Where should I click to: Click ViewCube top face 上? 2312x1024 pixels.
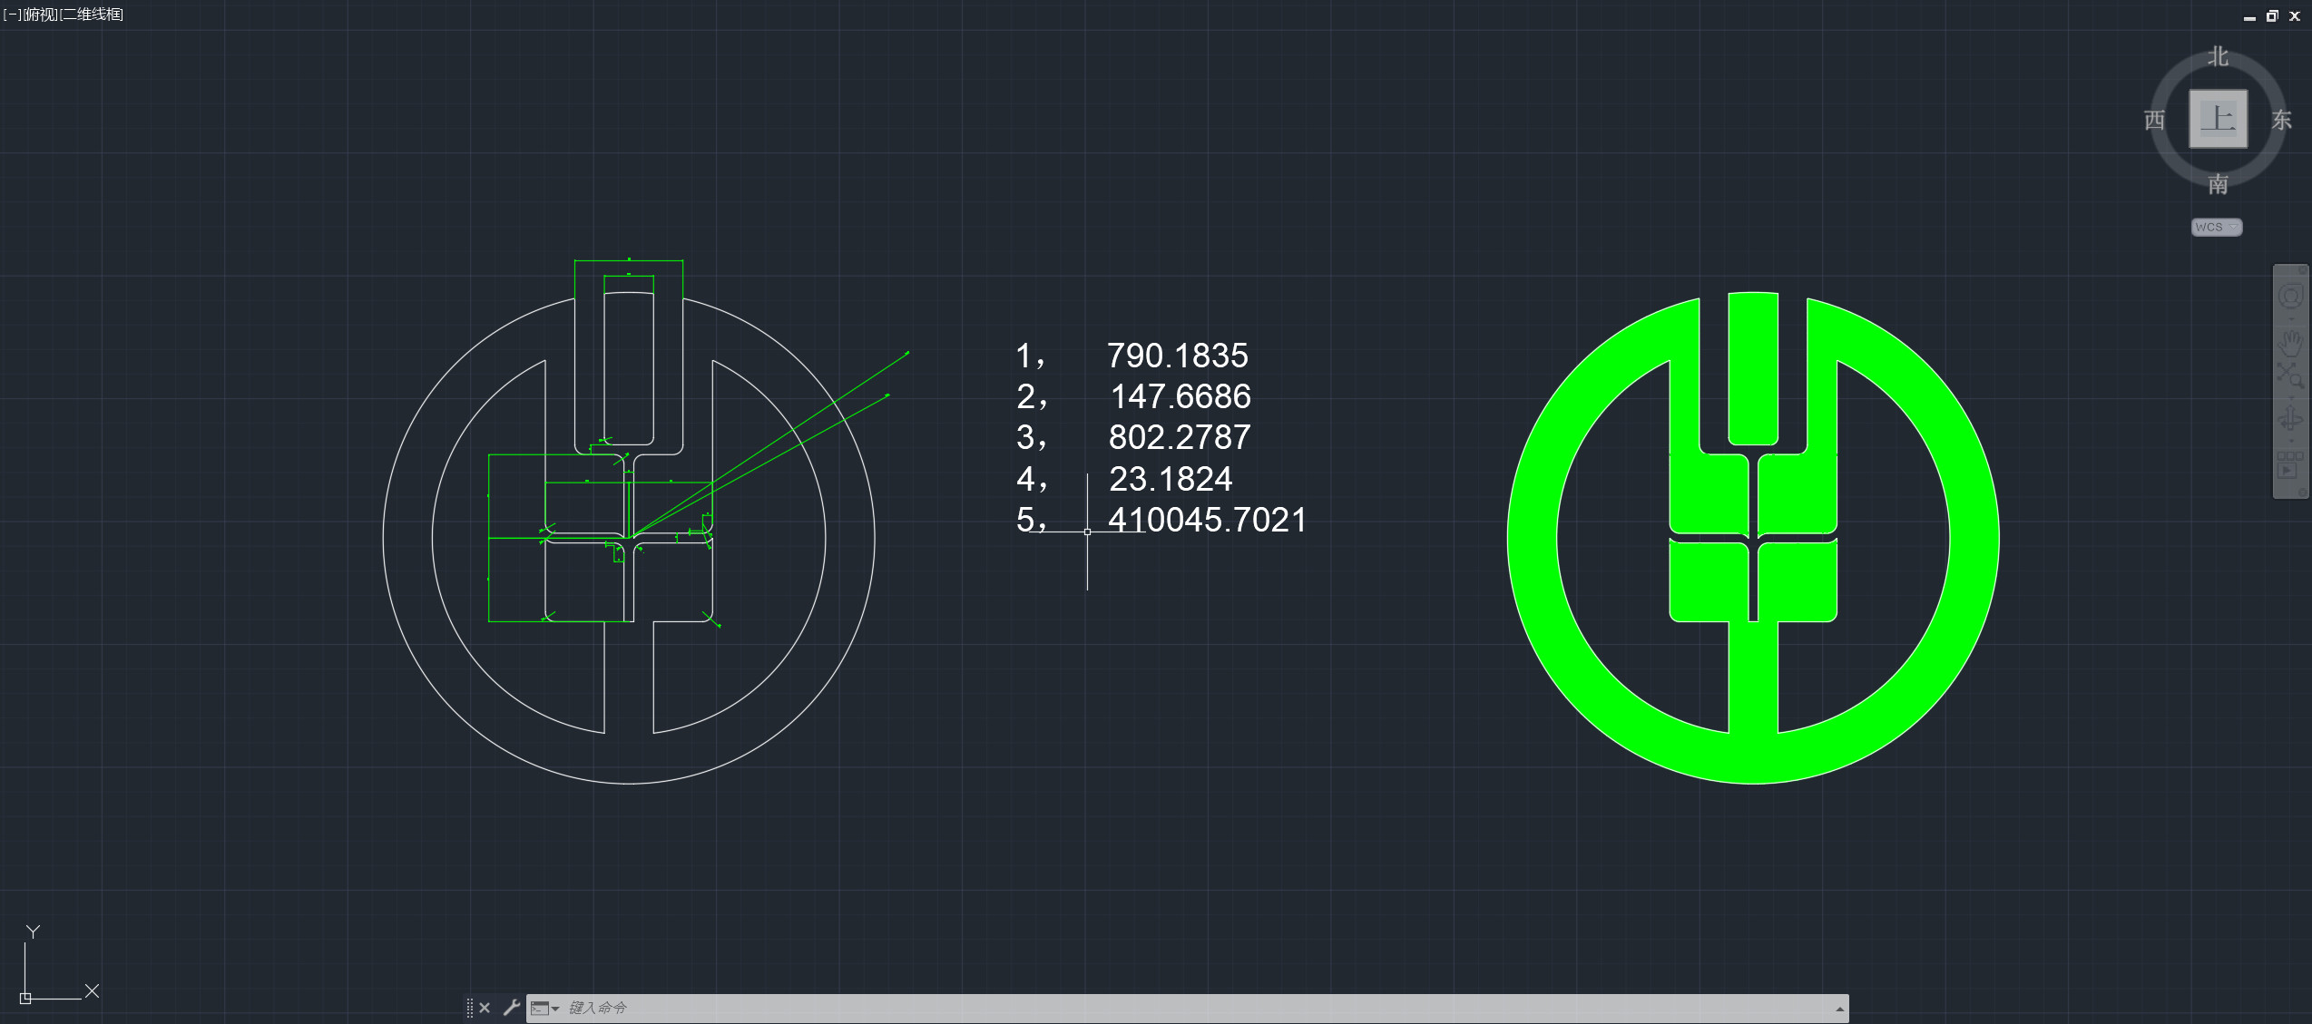tap(2218, 119)
